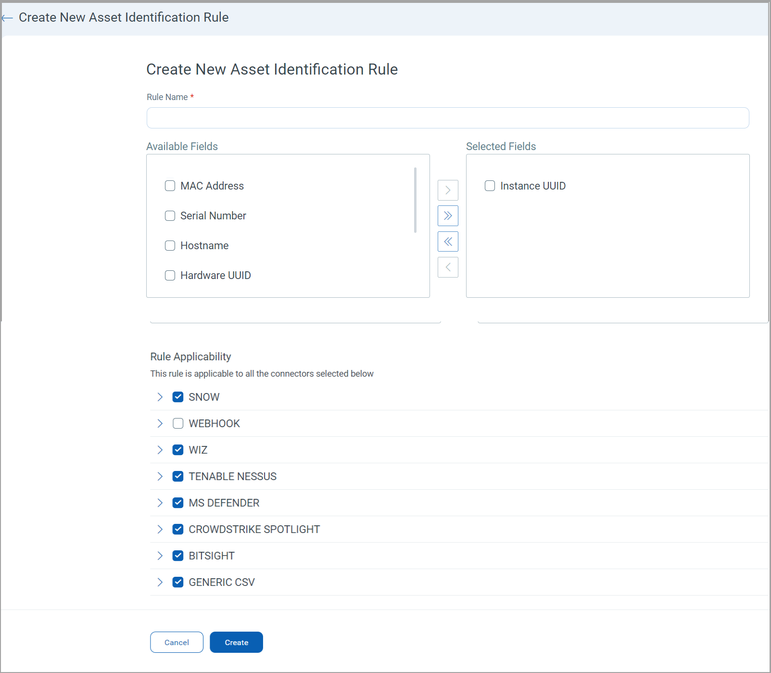771x673 pixels.
Task: Click the move selected field left arrow
Action: pyautogui.click(x=448, y=267)
